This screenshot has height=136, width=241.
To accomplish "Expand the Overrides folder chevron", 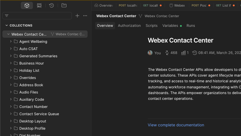I will point(11,77).
